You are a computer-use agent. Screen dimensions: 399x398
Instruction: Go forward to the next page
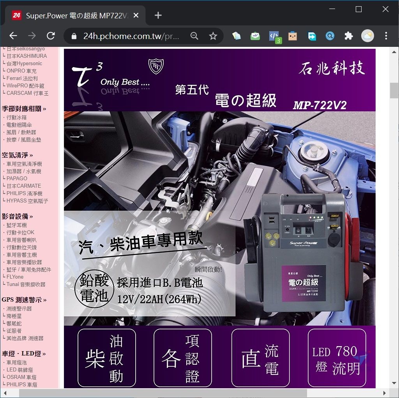pos(32,36)
